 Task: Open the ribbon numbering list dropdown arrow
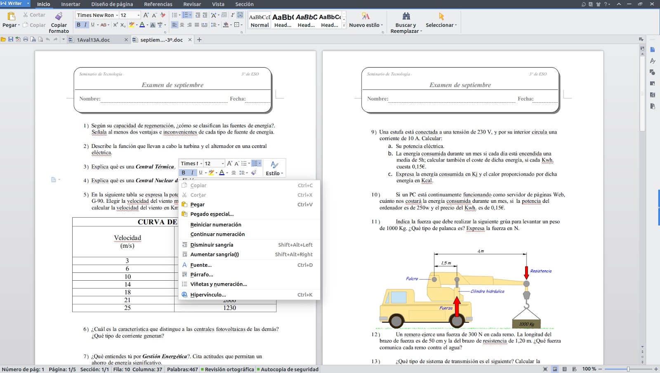pos(190,15)
